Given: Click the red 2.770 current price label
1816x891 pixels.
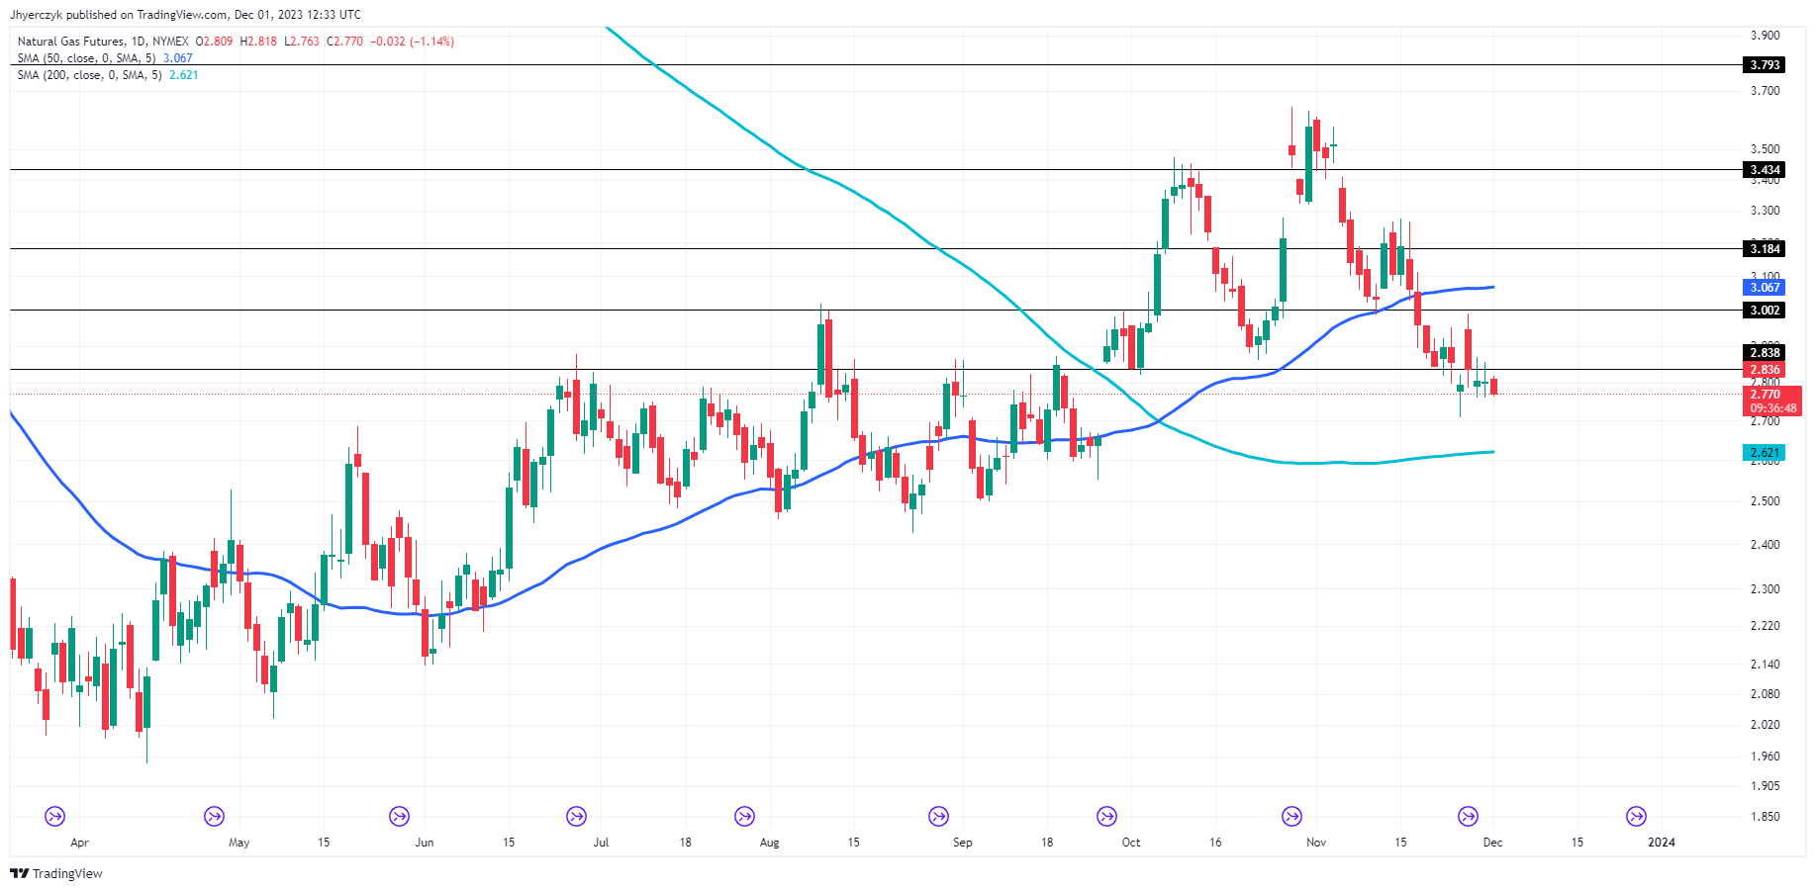Looking at the screenshot, I should tap(1765, 395).
